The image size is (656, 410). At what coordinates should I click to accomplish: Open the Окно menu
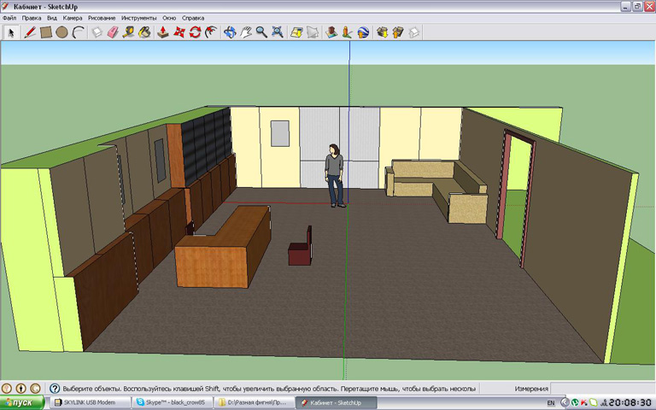(169, 18)
